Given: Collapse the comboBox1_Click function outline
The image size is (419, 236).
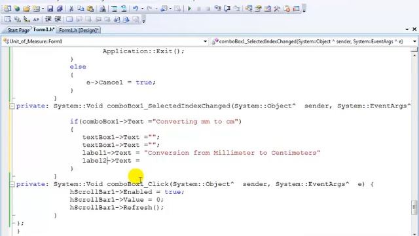Looking at the screenshot, I should 12,184.
